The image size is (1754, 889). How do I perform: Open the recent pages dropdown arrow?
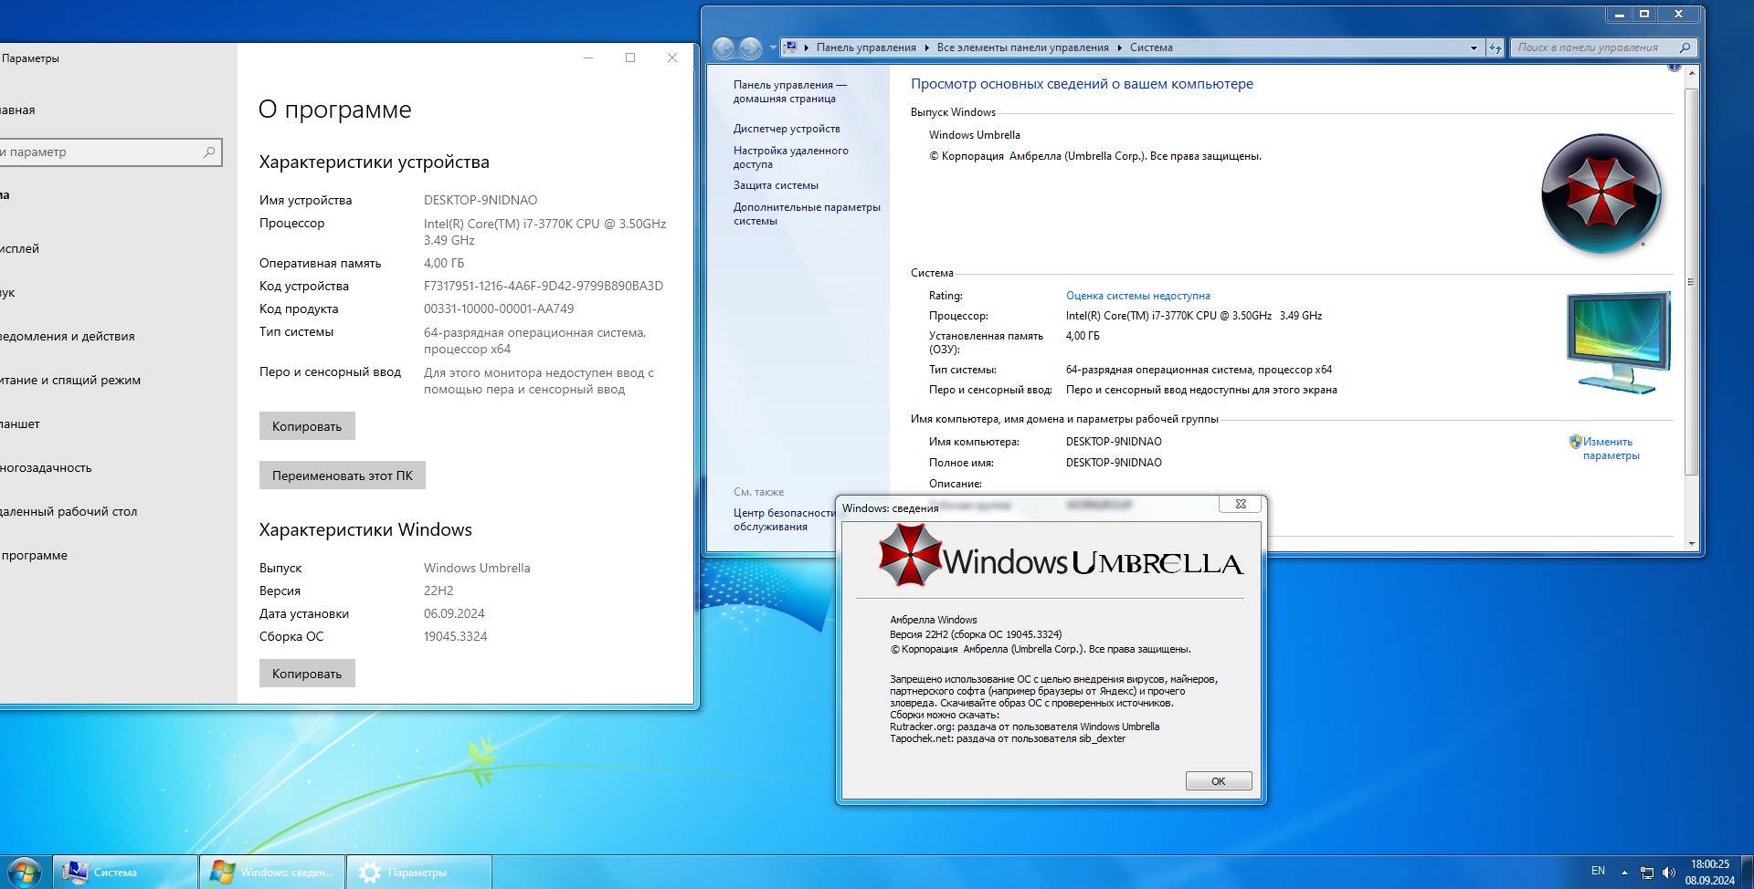point(773,47)
